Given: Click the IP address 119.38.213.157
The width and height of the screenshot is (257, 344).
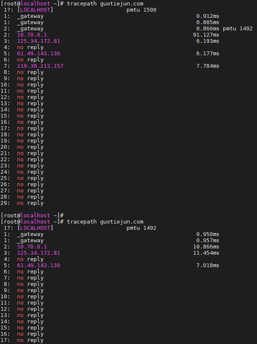Looking at the screenshot, I should 40,66.
